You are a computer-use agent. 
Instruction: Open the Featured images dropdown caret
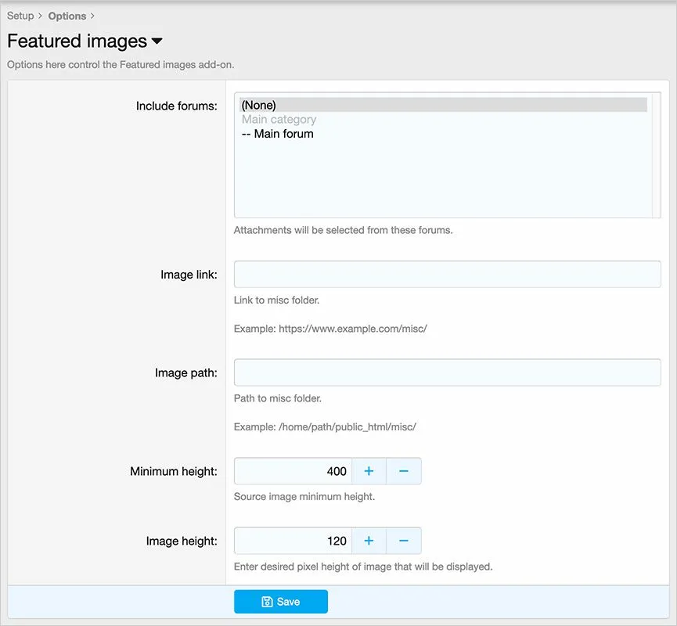pos(157,41)
